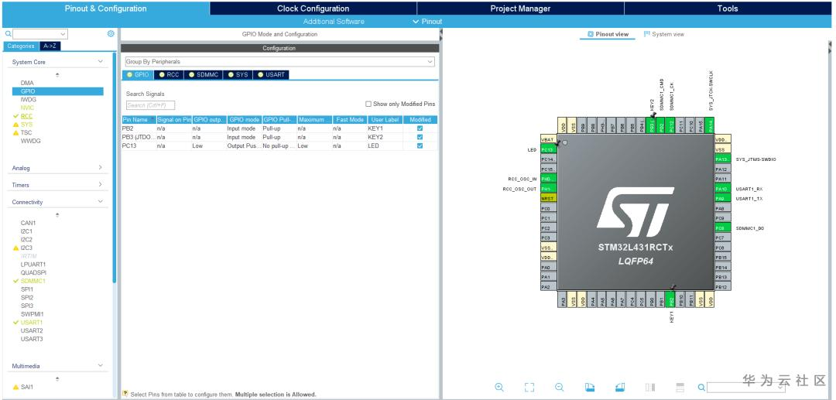Viewport: 836px width, 400px height.
Task: Open the peripheral search combo box
Action: coord(40,34)
